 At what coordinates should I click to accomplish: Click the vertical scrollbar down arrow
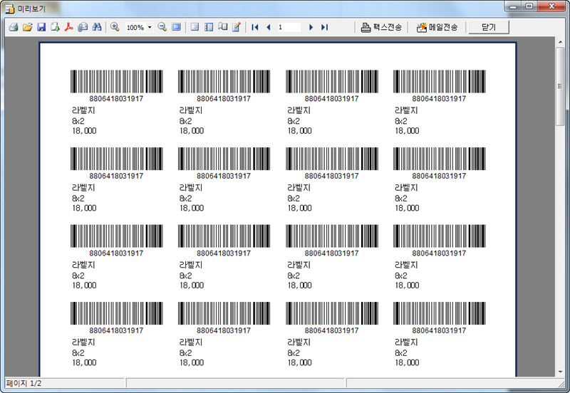pos(560,372)
